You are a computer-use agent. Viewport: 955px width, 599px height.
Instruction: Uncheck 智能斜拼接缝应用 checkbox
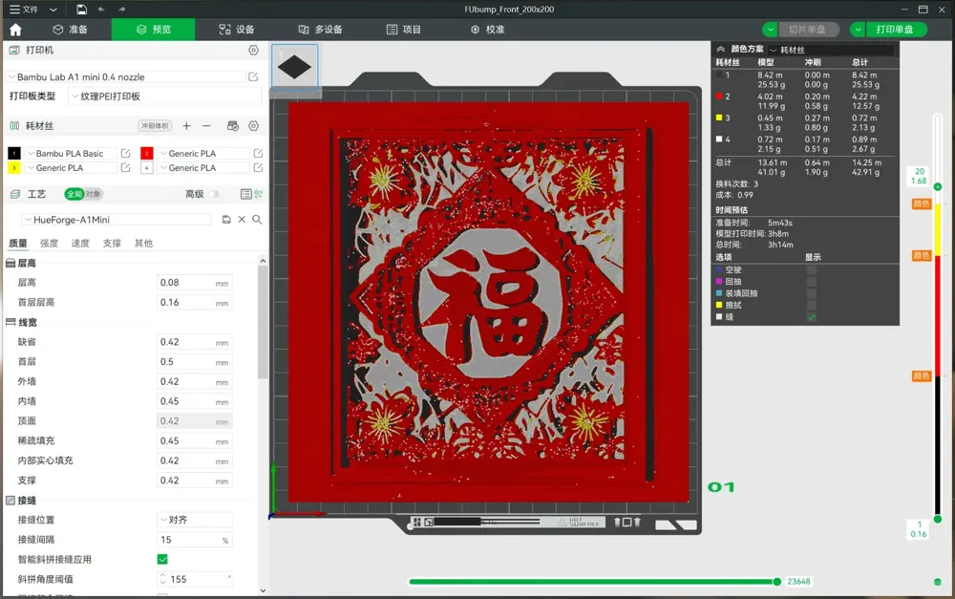(162, 560)
